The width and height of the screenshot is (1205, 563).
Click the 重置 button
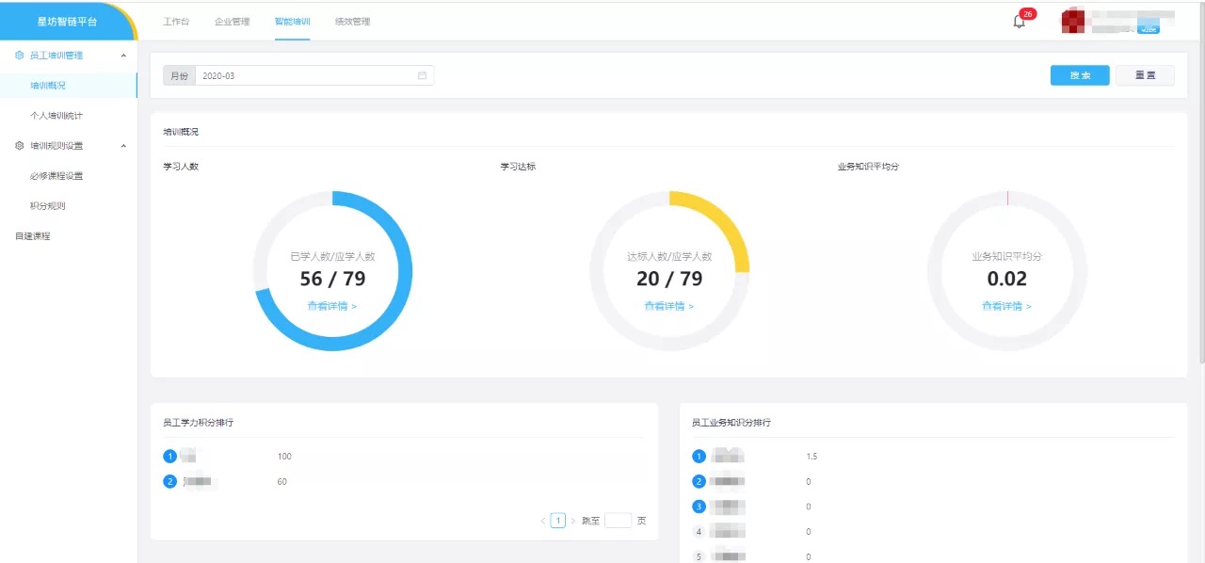(x=1145, y=75)
